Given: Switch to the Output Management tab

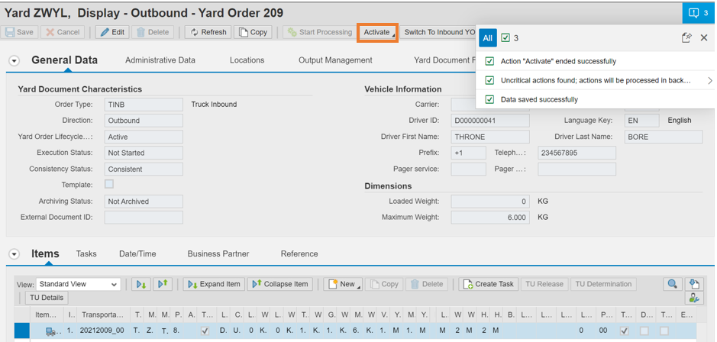Looking at the screenshot, I should click(335, 60).
